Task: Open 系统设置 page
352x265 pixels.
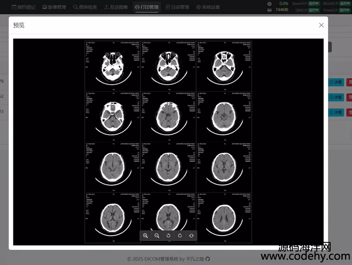Action: (x=208, y=7)
